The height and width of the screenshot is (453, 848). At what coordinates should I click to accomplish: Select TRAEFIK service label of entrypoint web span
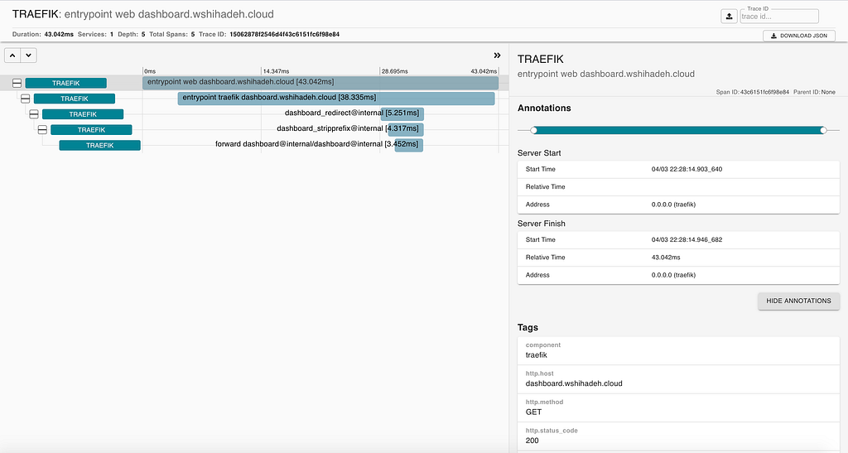pos(66,84)
